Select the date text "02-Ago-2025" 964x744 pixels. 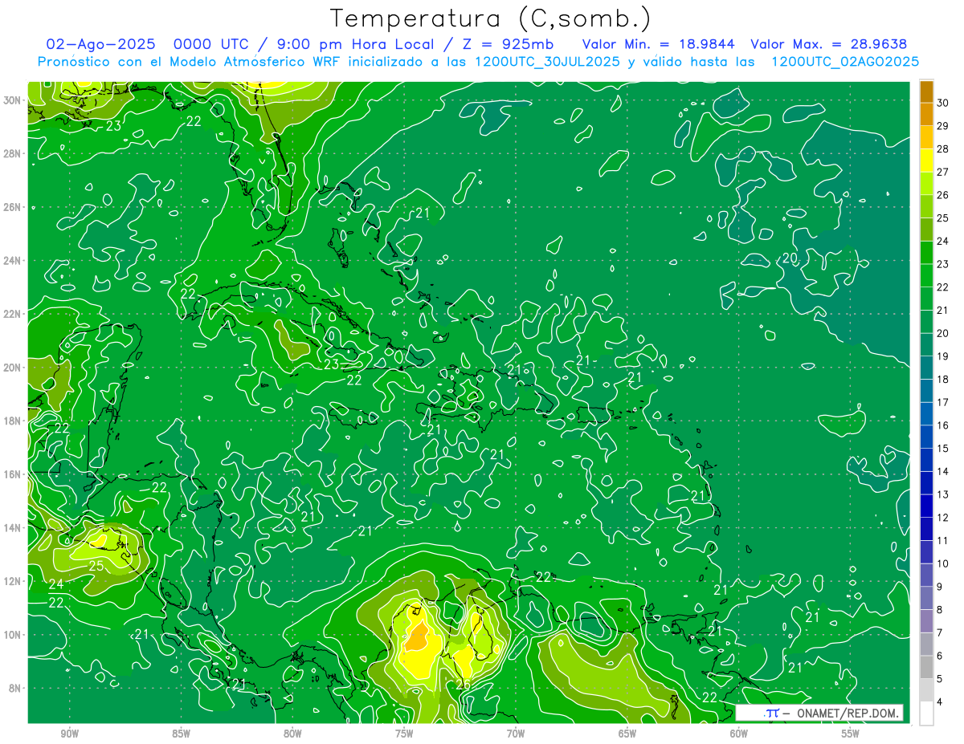pyautogui.click(x=100, y=44)
